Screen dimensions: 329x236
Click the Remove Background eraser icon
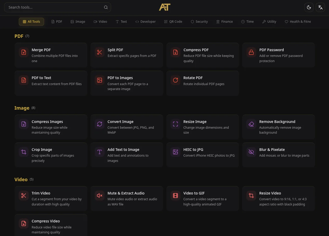pos(251,124)
